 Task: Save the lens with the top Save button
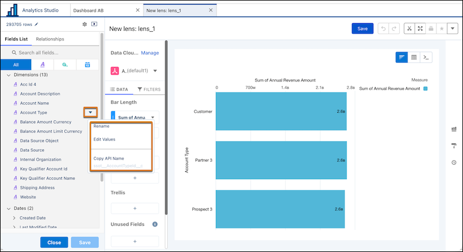[x=362, y=28]
